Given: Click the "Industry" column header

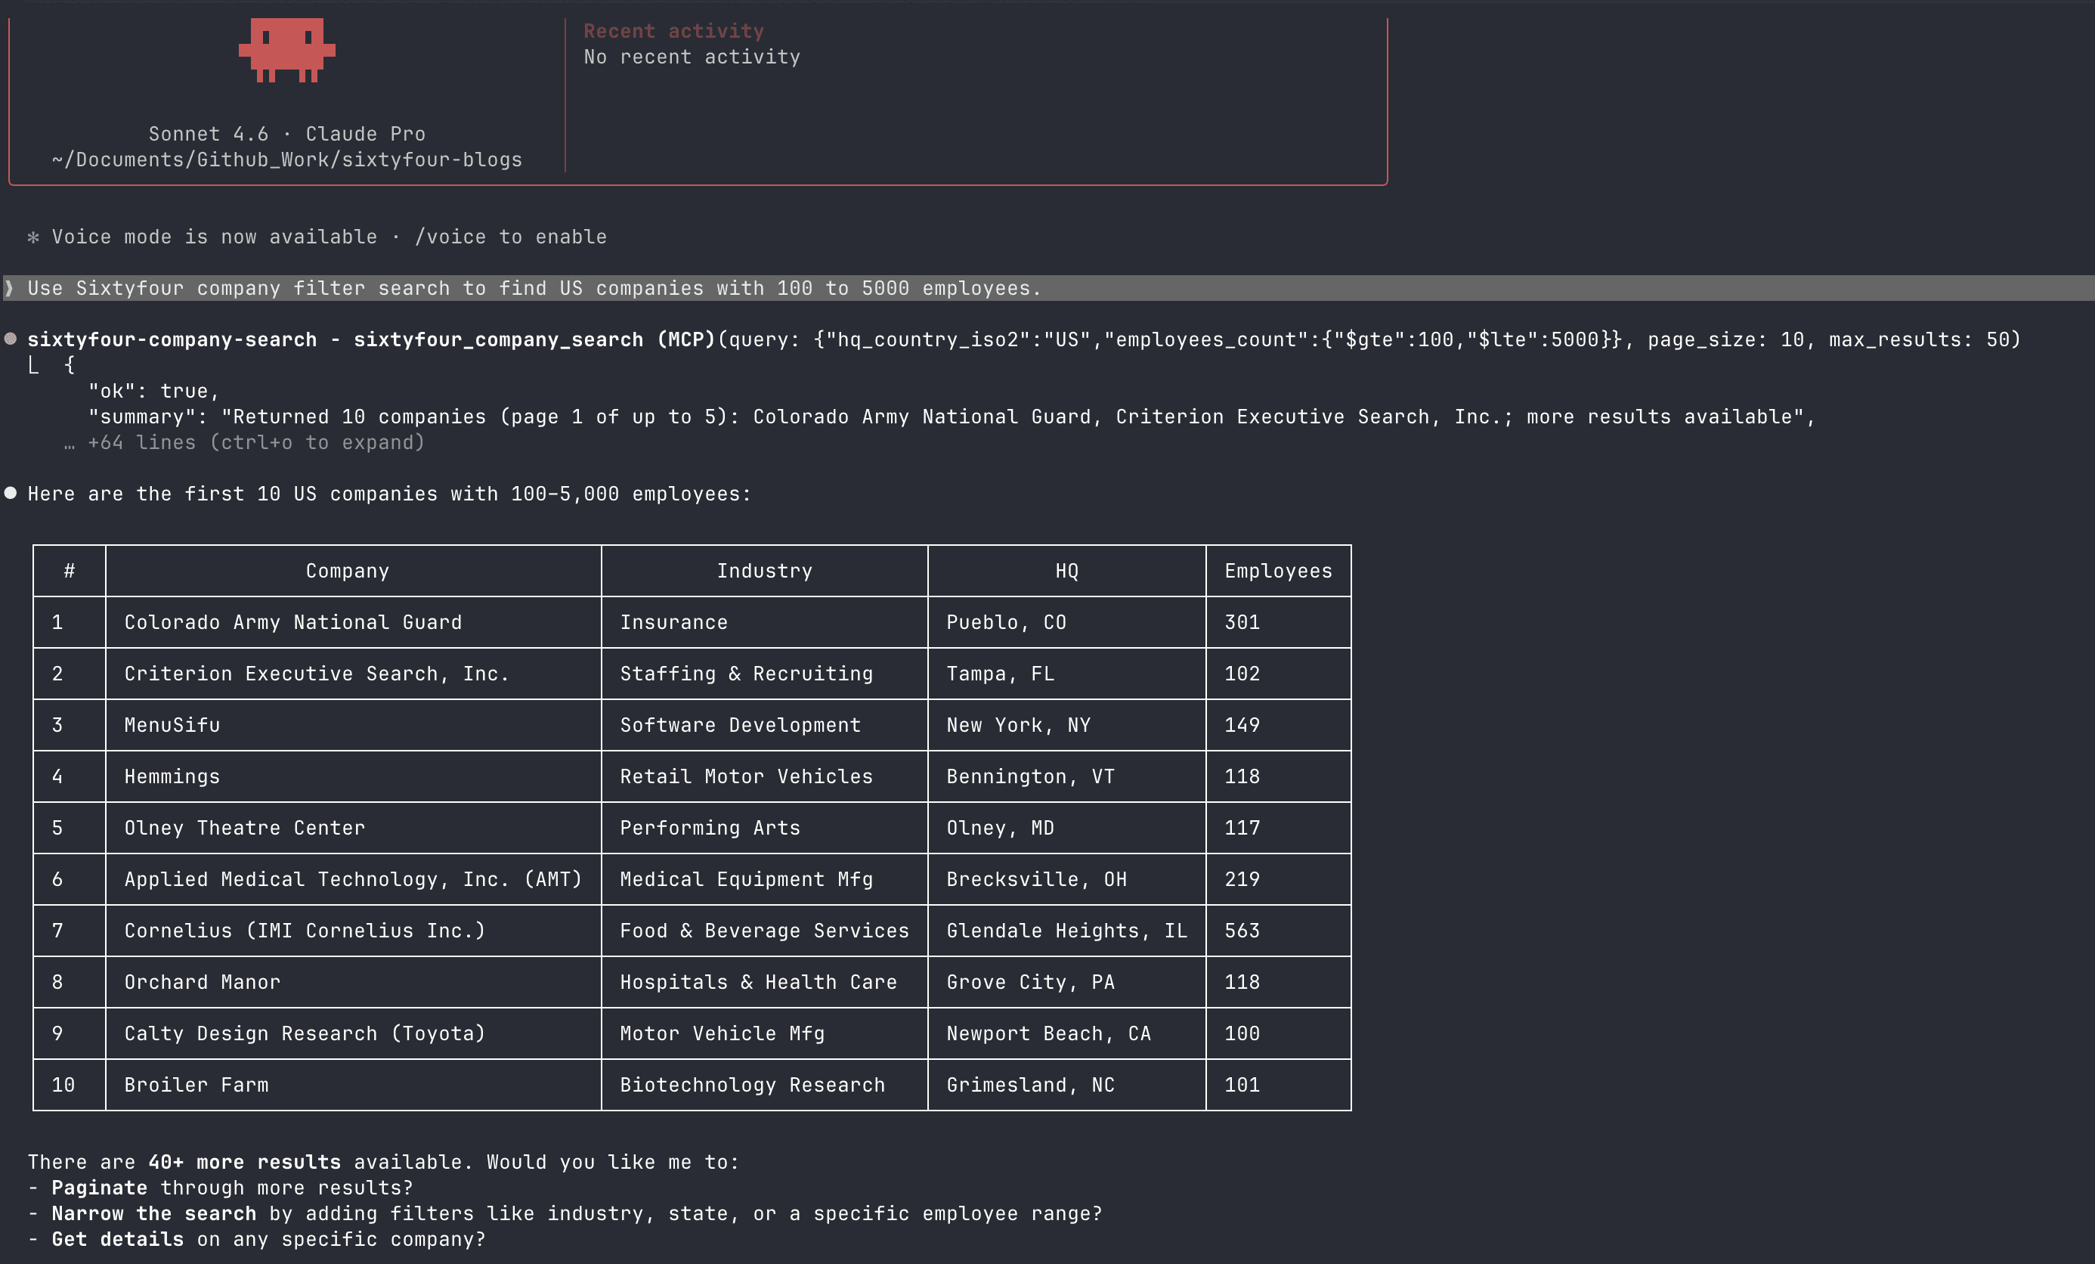Looking at the screenshot, I should click(763, 571).
